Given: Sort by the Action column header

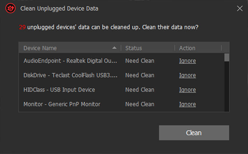Looking at the screenshot, I should point(198,48).
